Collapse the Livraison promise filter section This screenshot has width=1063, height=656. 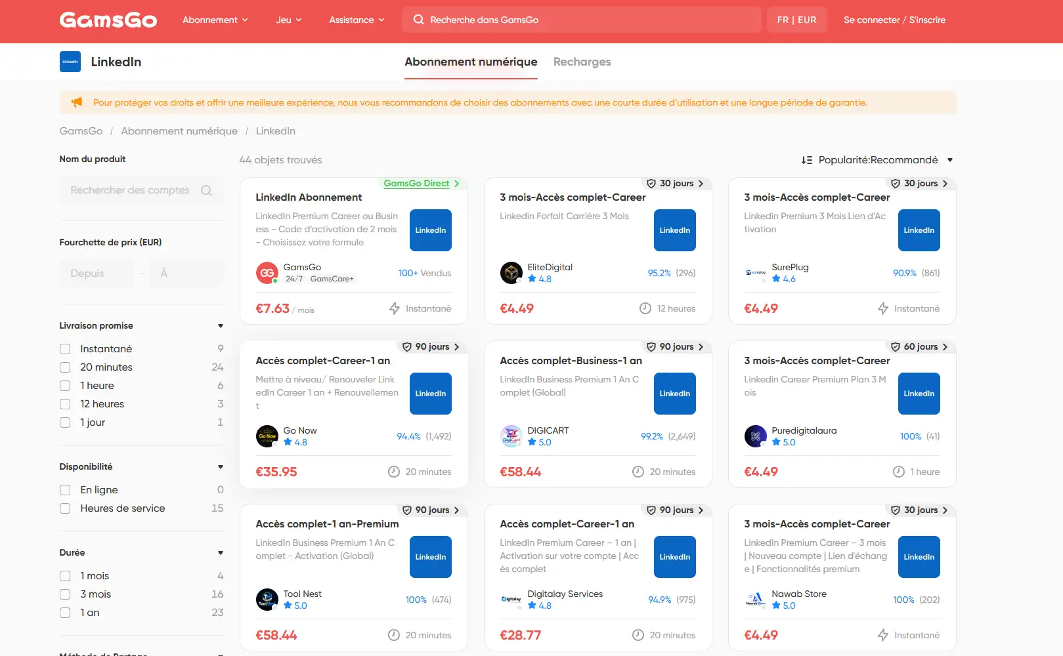[x=221, y=326]
